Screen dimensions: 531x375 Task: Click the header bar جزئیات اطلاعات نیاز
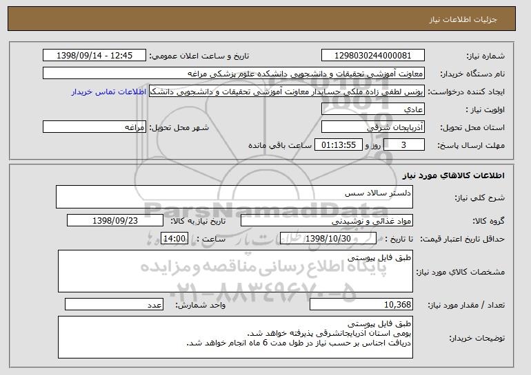pyautogui.click(x=262, y=19)
